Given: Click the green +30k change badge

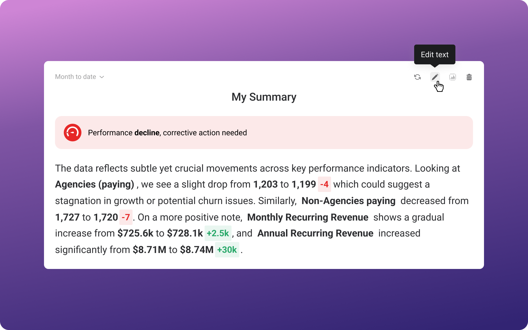Looking at the screenshot, I should (227, 250).
